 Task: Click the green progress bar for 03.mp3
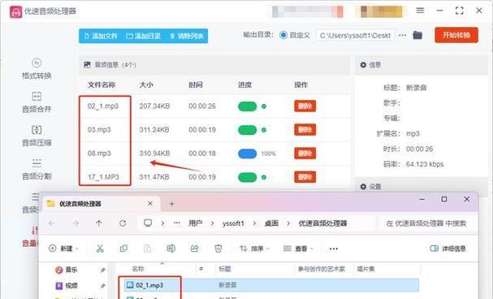pos(248,130)
